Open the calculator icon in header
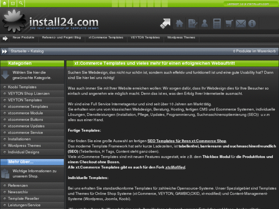 [217, 23]
